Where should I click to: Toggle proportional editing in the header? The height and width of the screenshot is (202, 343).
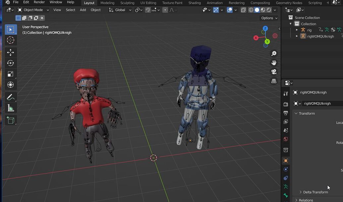point(165,10)
